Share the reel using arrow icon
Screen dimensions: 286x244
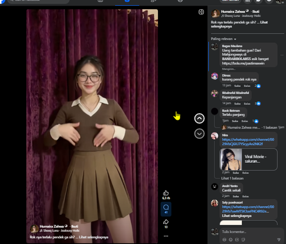[166, 222]
